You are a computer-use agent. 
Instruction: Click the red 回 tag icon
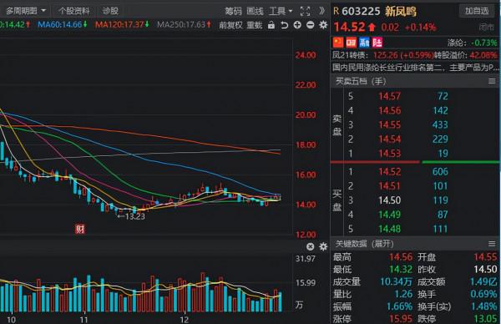click(x=352, y=43)
